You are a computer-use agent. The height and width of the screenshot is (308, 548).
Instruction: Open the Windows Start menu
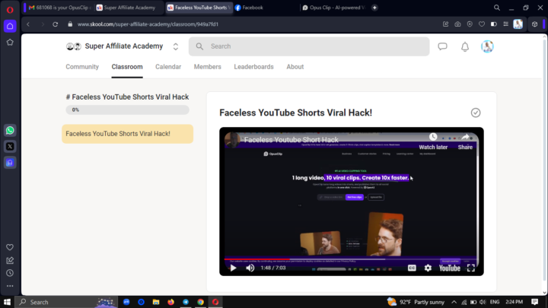(x=7, y=302)
